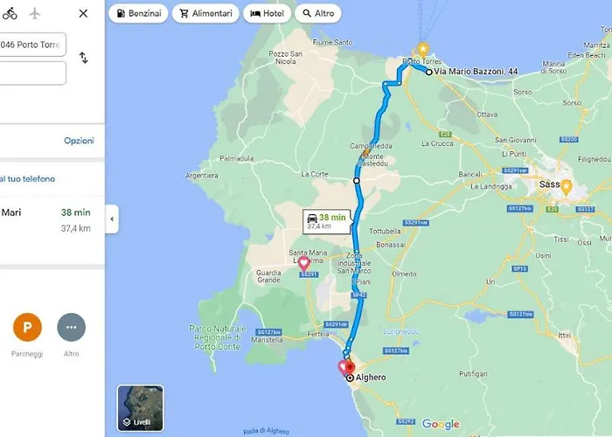Viewport: 612px width, 437px height.
Task: Click the send to 'tuo telefono' link
Action: (x=27, y=178)
